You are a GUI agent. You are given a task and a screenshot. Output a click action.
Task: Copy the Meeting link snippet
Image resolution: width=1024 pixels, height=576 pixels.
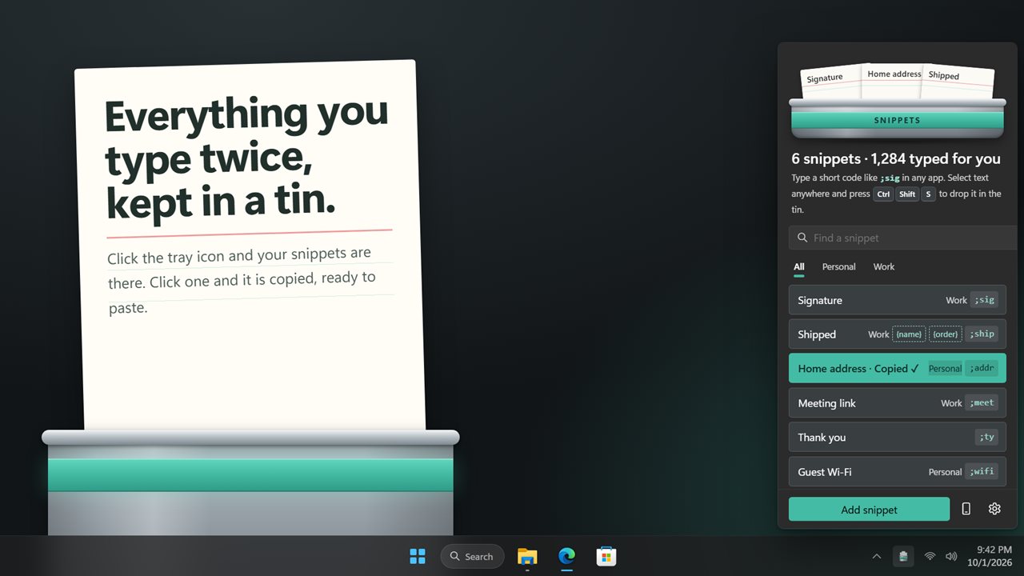[898, 403]
